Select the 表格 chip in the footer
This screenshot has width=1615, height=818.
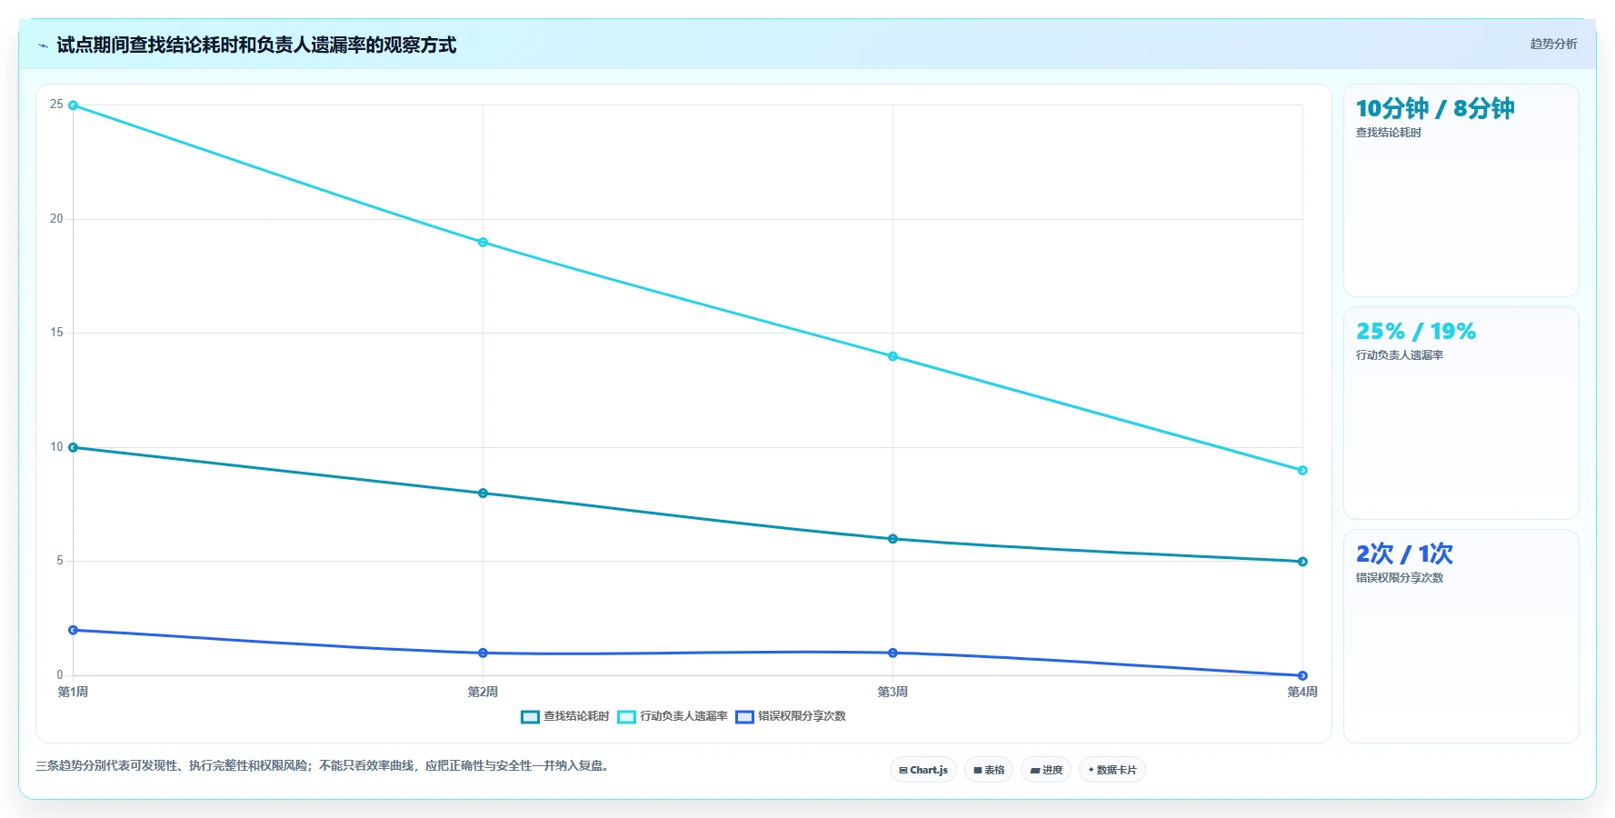(x=989, y=770)
